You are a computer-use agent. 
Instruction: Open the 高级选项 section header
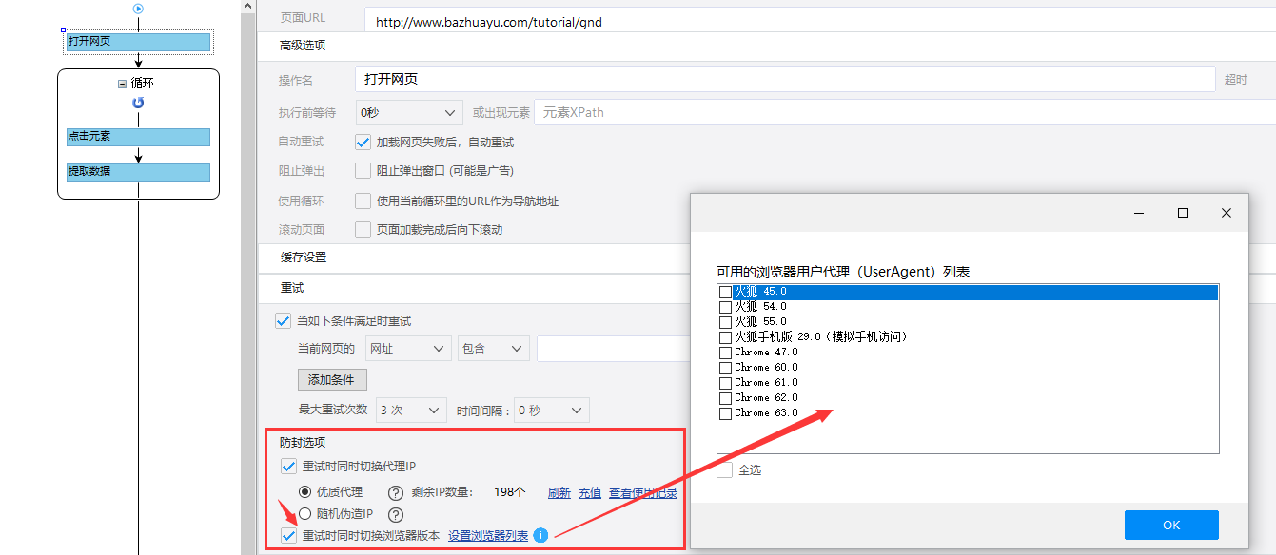point(303,46)
